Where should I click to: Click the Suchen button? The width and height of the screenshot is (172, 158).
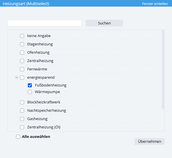pyautogui.click(x=104, y=23)
